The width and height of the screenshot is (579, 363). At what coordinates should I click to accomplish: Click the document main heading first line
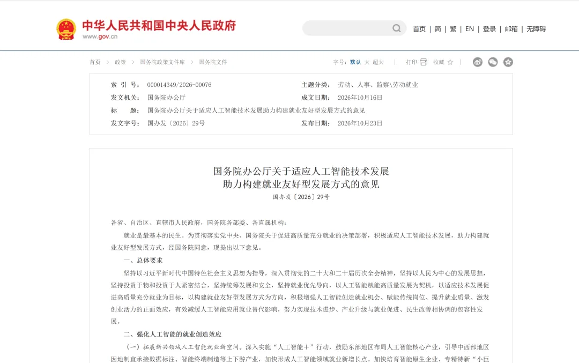(x=301, y=172)
